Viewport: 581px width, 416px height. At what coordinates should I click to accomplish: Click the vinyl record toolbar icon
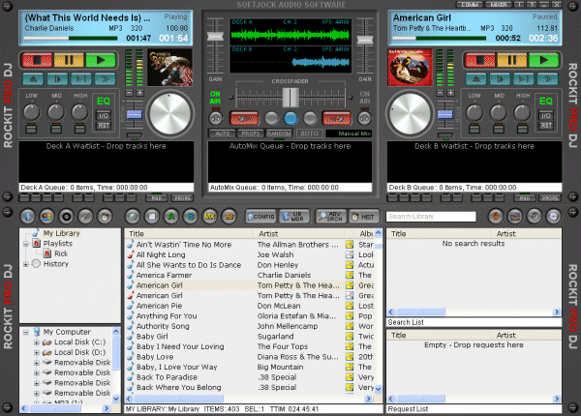[x=66, y=217]
